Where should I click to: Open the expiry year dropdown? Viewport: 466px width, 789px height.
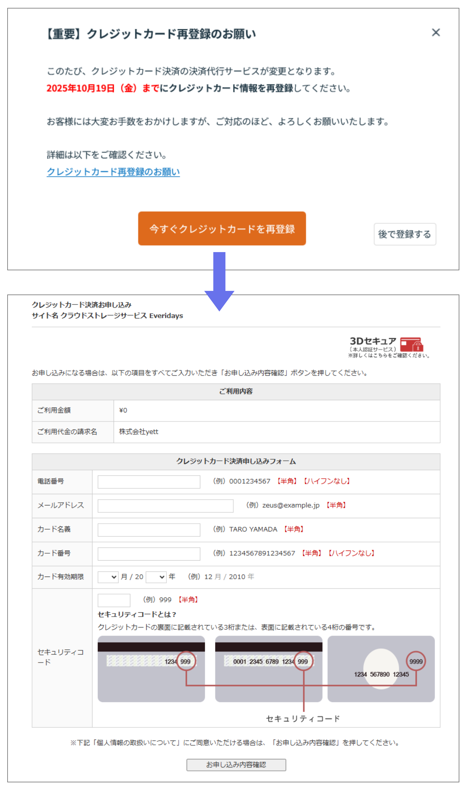tap(156, 577)
